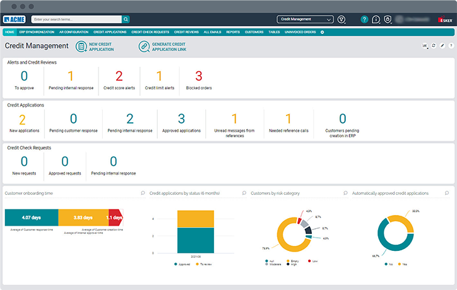Image resolution: width=457 pixels, height=290 pixels.
Task: Click the Generate Credit Application Link icon
Action: (x=145, y=46)
